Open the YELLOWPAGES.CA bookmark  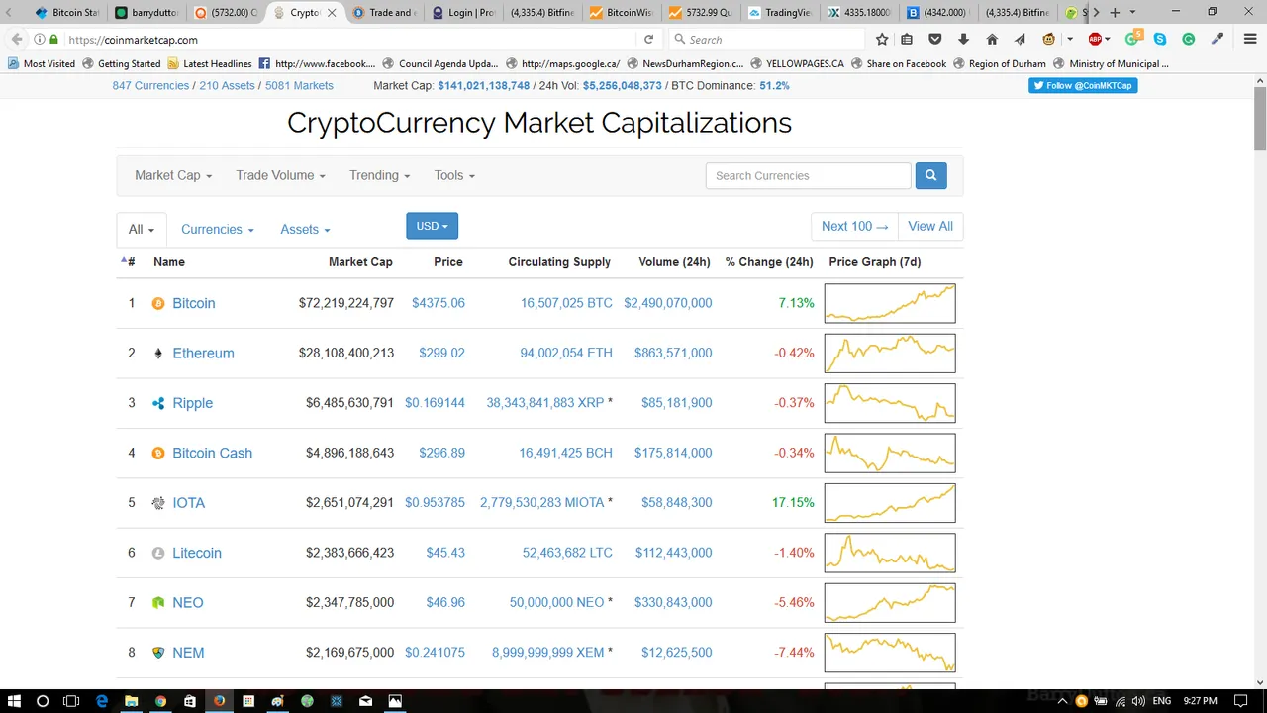pos(798,63)
